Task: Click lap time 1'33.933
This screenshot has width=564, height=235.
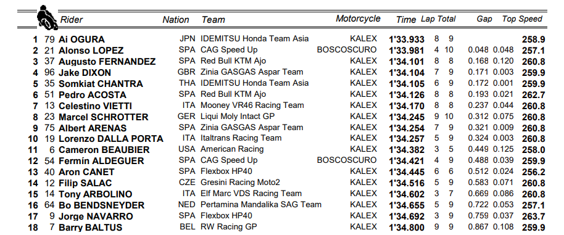Action: [407, 39]
